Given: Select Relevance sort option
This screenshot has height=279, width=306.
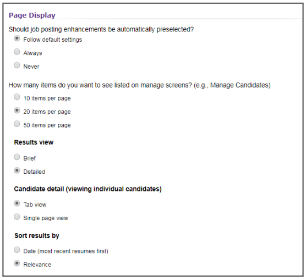Looking at the screenshot, I should pyautogui.click(x=17, y=263).
